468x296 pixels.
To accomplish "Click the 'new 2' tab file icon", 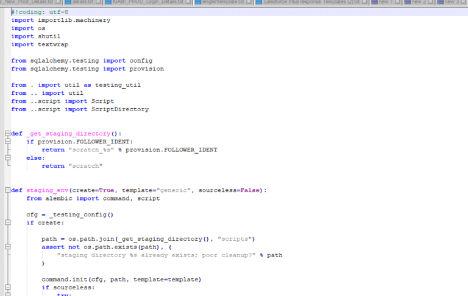I will pos(408,2).
